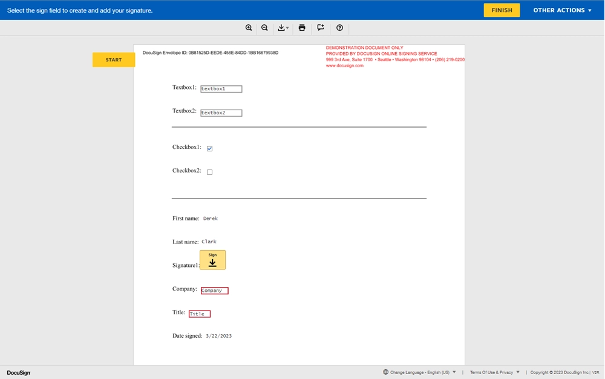Image resolution: width=605 pixels, height=379 pixels.
Task: Zoom out of the document
Action: coord(265,28)
